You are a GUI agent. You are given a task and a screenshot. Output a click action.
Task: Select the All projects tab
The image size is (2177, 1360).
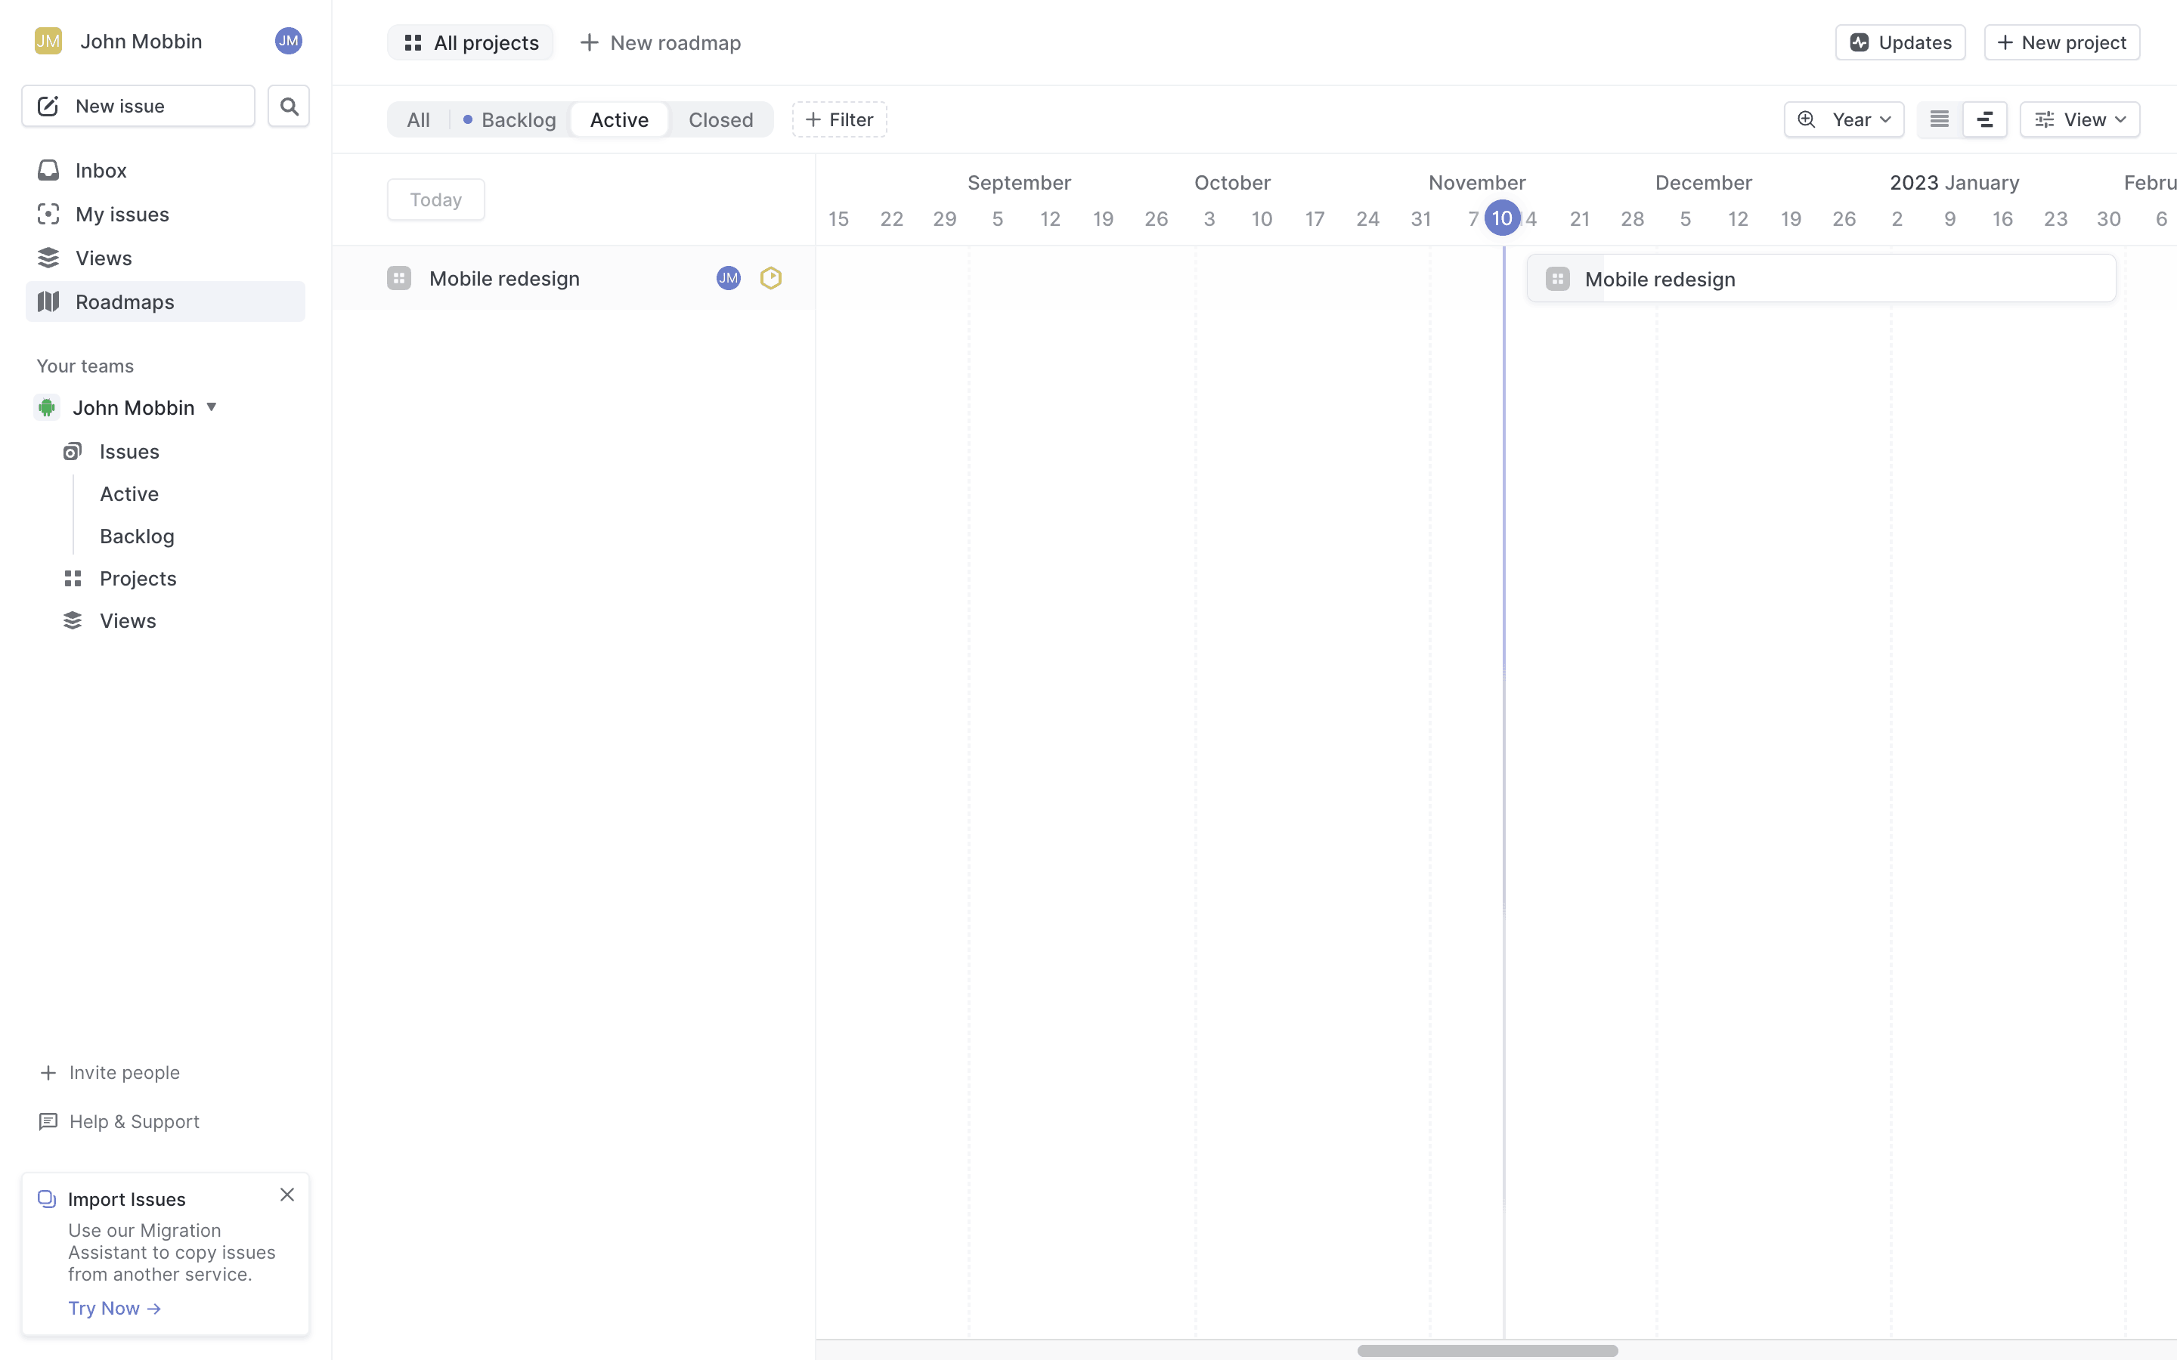click(470, 42)
